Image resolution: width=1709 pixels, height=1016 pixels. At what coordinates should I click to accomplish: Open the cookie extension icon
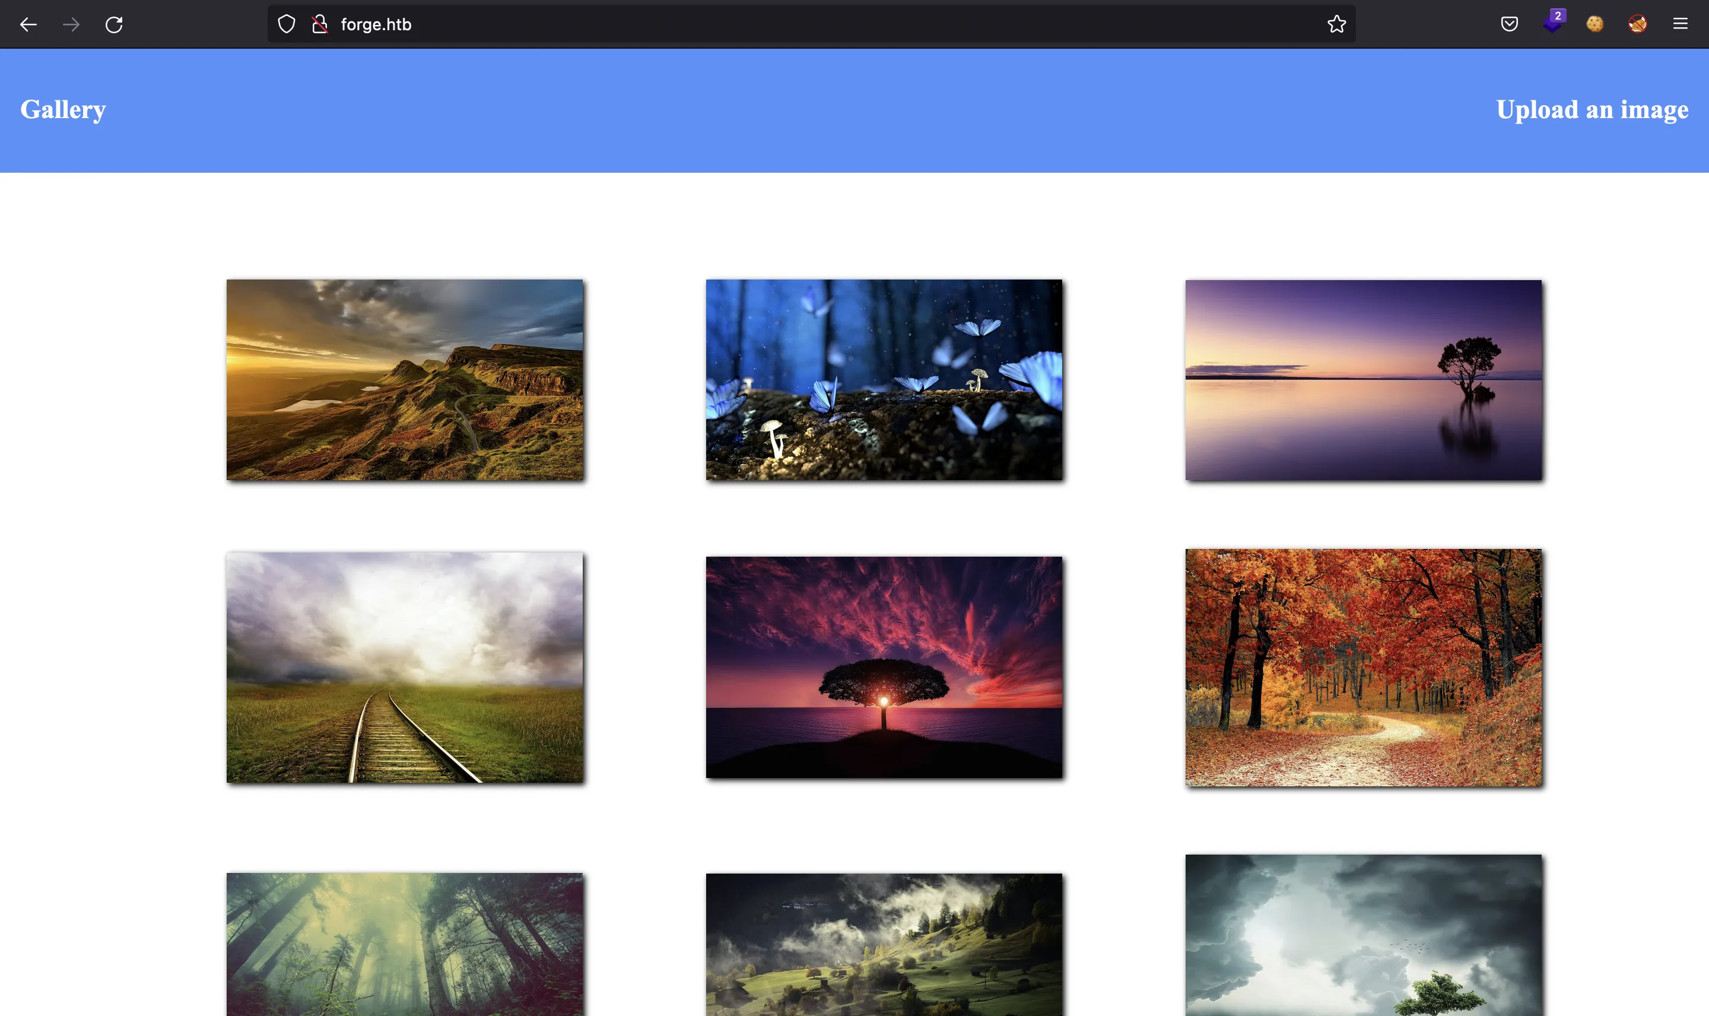[1594, 24]
